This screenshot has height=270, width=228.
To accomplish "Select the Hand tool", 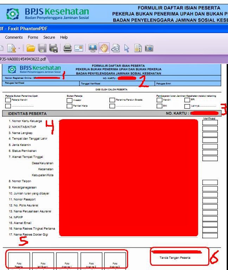I will (104, 48).
